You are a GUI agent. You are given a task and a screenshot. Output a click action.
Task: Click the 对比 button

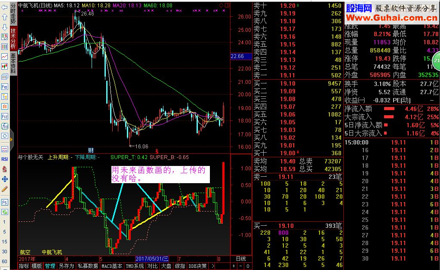(x=152, y=266)
